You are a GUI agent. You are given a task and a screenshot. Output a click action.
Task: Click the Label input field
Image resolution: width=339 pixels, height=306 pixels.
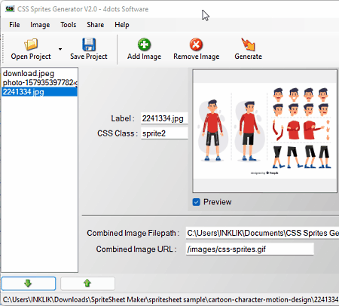164,118
